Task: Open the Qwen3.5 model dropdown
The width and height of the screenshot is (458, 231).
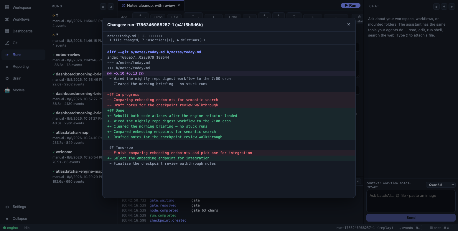Action: tap(441, 185)
